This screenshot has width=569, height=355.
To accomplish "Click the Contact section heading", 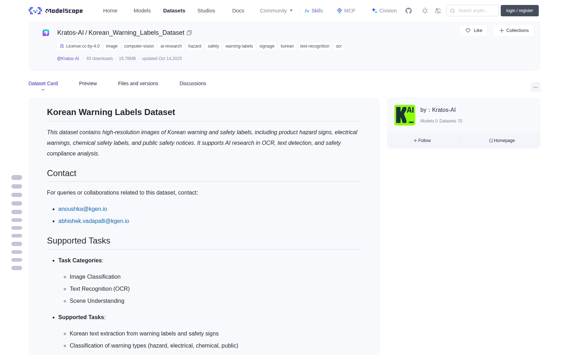I will [x=62, y=173].
